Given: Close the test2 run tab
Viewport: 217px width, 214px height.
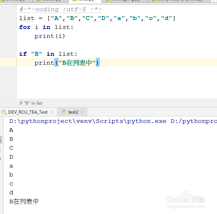Looking at the screenshot, I should [x=82, y=112].
